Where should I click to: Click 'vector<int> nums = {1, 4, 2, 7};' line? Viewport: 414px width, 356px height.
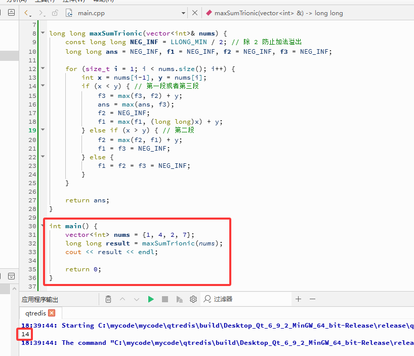tap(130, 235)
